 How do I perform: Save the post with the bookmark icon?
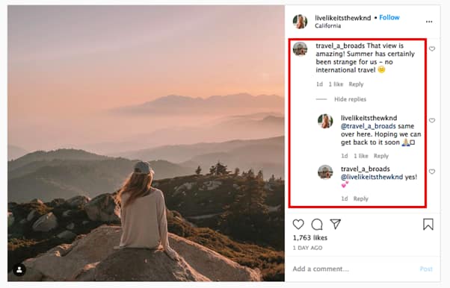tap(428, 224)
